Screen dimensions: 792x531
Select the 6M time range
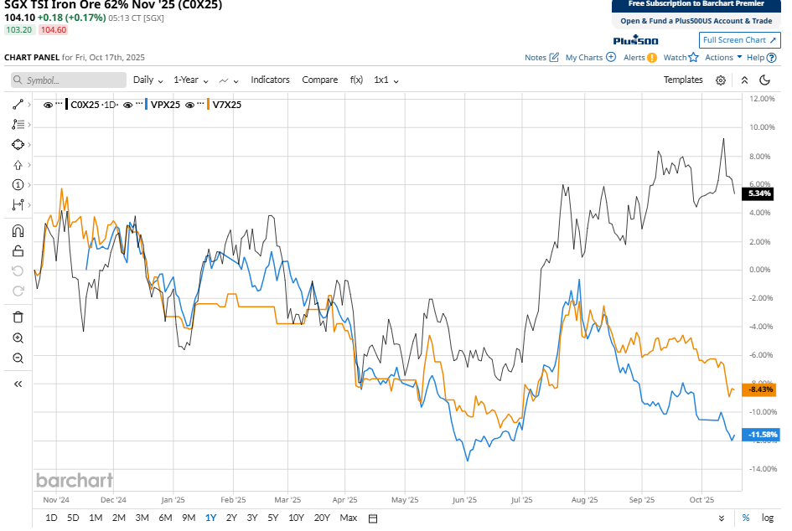tap(165, 518)
